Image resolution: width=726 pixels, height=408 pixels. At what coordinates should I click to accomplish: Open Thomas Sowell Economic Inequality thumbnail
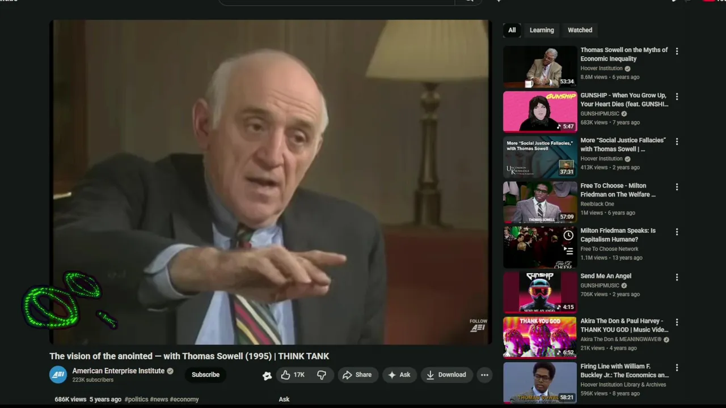coord(540,66)
